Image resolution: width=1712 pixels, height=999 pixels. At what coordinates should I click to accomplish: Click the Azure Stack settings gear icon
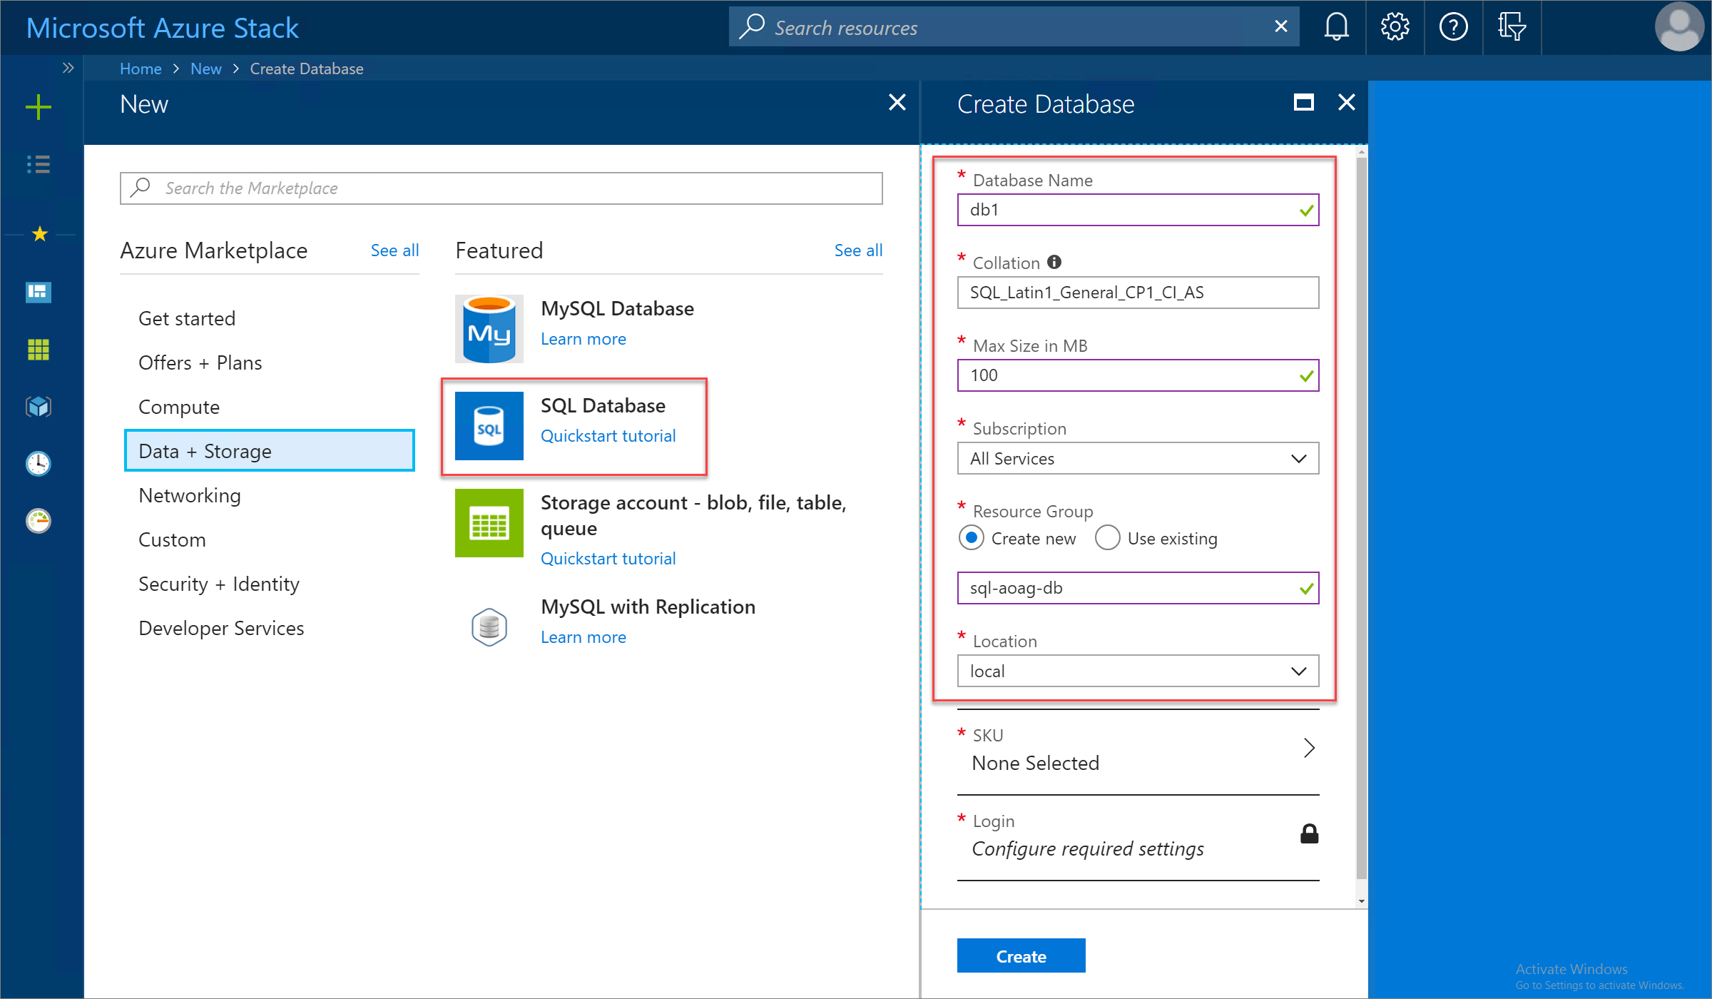pyautogui.click(x=1395, y=26)
